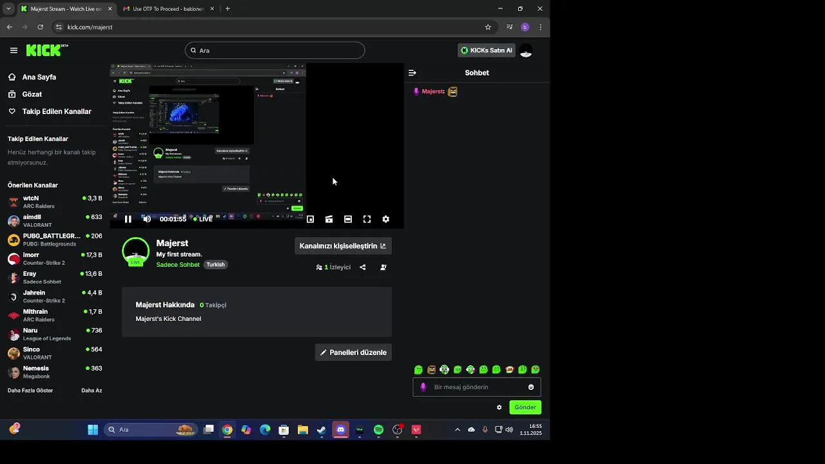The width and height of the screenshot is (825, 464).
Task: Open Windows Start menu
Action: pyautogui.click(x=93, y=430)
